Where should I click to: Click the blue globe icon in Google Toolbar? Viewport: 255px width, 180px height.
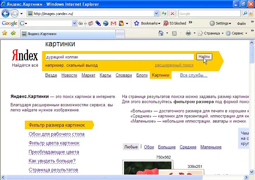(106, 23)
